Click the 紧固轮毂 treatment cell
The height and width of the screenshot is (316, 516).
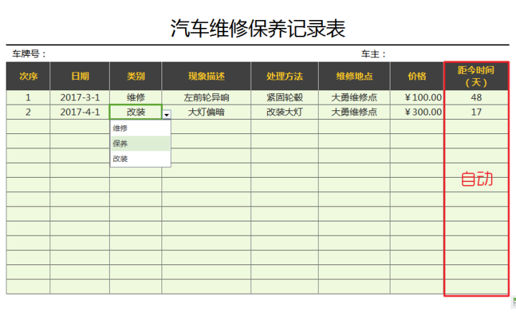point(284,97)
